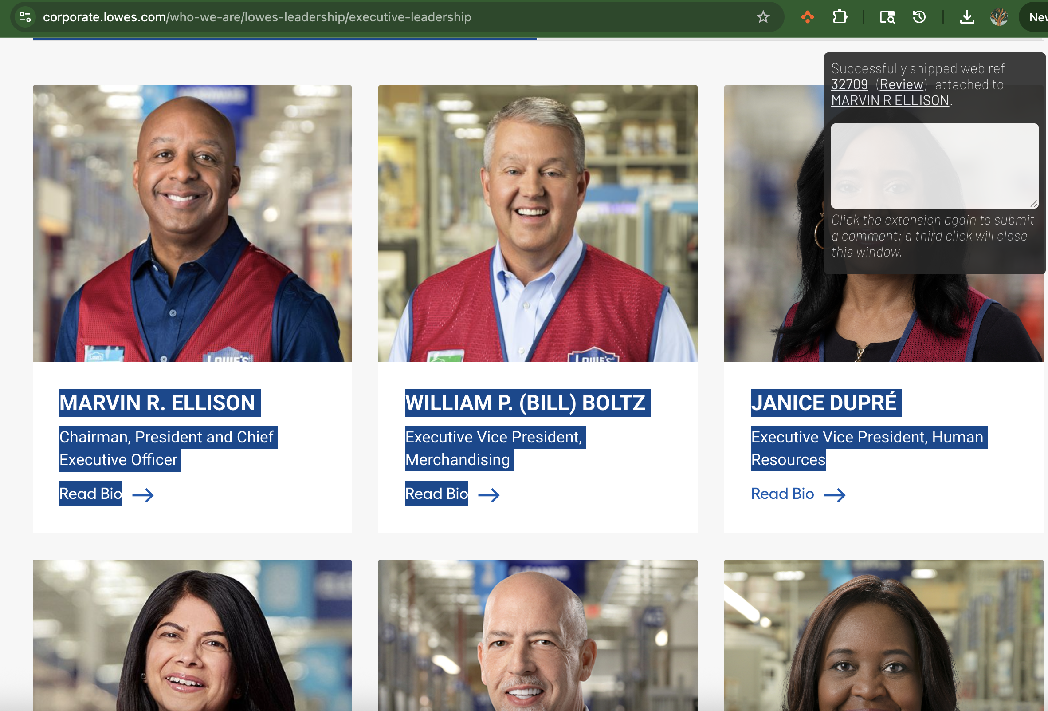This screenshot has width=1048, height=711.
Task: Open the history clock icon
Action: click(919, 17)
